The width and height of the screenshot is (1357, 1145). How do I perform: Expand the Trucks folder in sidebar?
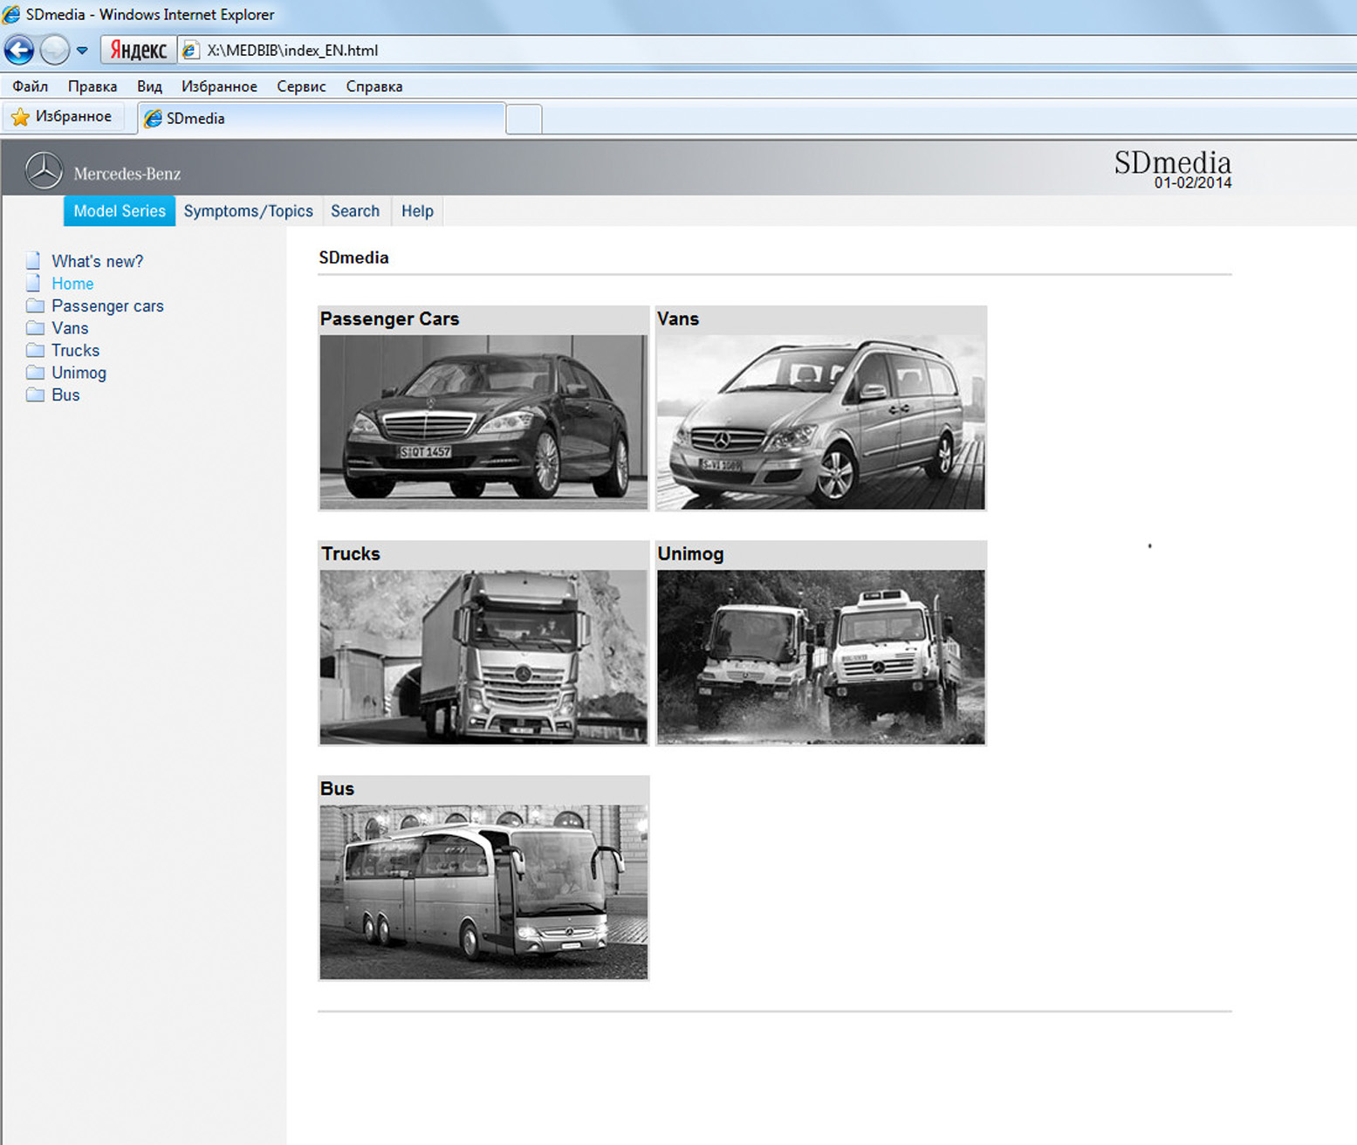tap(75, 351)
